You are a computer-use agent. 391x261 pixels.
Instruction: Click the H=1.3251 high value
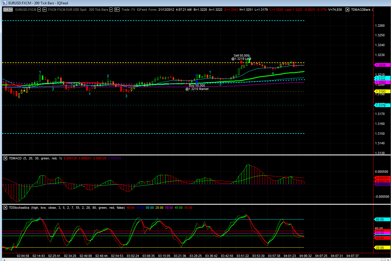[x=246, y=10]
